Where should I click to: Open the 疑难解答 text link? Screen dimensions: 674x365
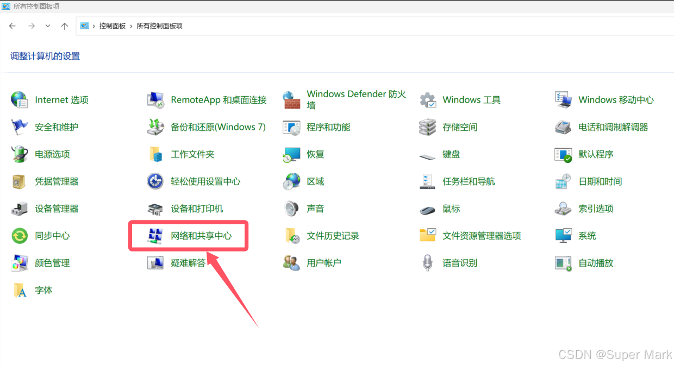point(188,263)
